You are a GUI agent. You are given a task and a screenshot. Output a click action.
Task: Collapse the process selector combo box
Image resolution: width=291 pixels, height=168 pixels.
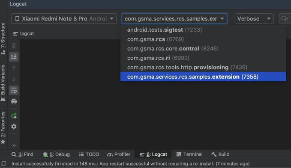pyautogui.click(x=174, y=18)
